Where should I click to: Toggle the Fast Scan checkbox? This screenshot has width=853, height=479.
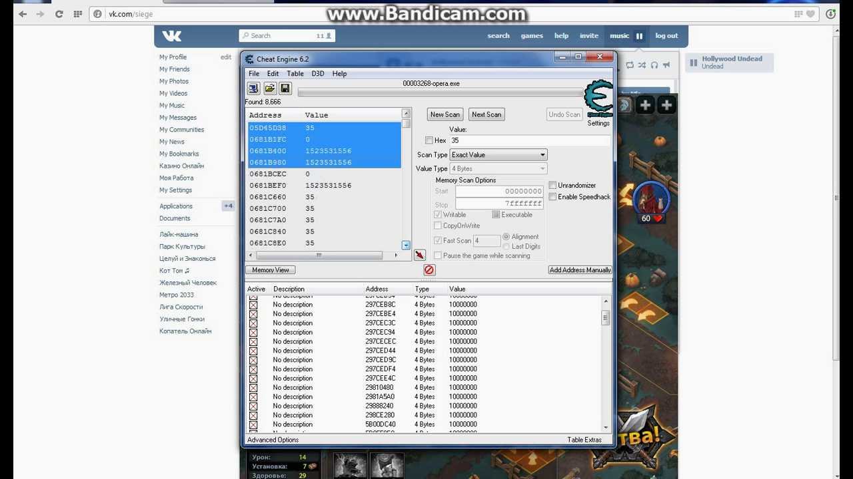[x=438, y=240]
